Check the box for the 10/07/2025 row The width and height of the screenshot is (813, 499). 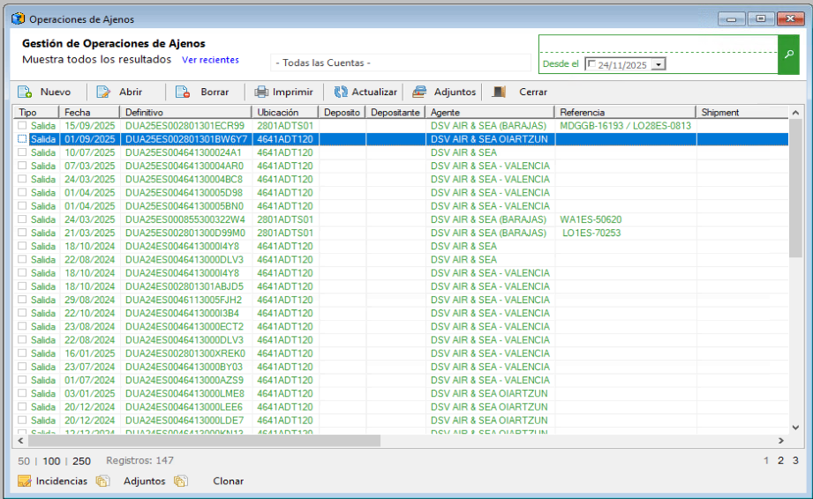(x=22, y=153)
